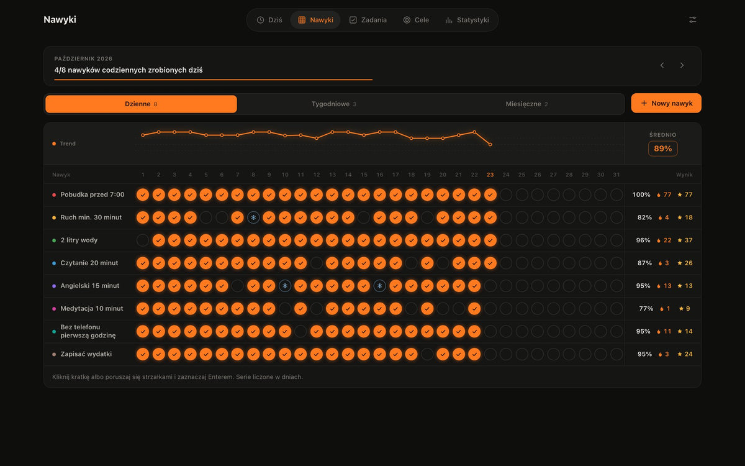This screenshot has height=466, width=745.
Task: Check day 12 for Czytanie 20 minut
Action: pyautogui.click(x=317, y=263)
